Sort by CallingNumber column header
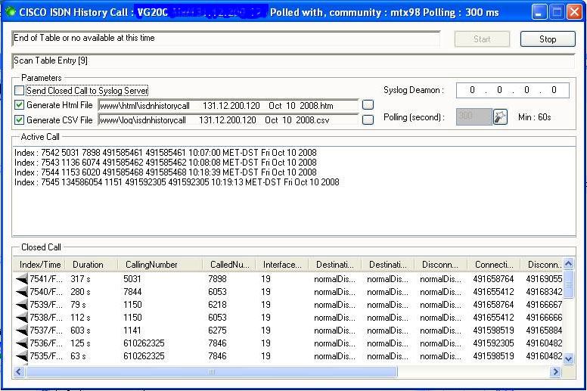This screenshot has width=587, height=391. (160, 265)
